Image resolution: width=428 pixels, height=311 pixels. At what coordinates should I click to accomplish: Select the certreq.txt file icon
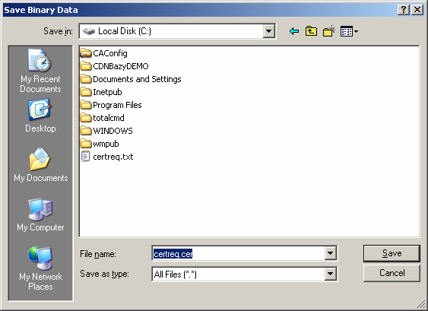(x=85, y=157)
